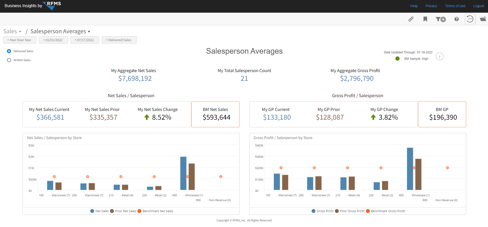
Task: Change the 01/01/2022 start date filter
Action: point(53,40)
